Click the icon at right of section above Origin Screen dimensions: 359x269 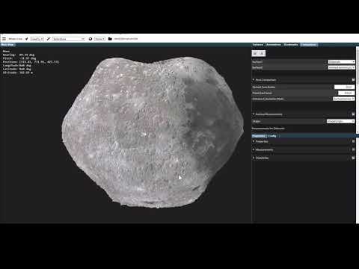tap(353, 114)
